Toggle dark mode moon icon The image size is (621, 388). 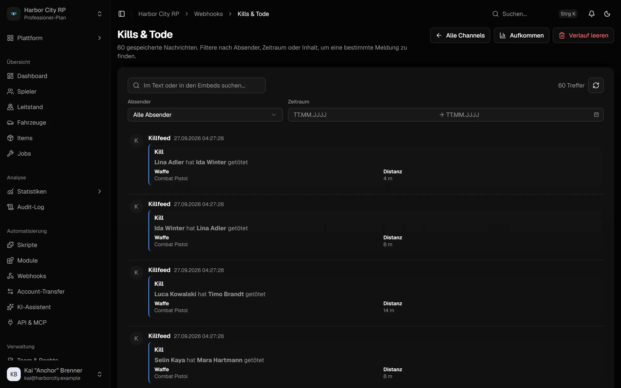pos(607,14)
